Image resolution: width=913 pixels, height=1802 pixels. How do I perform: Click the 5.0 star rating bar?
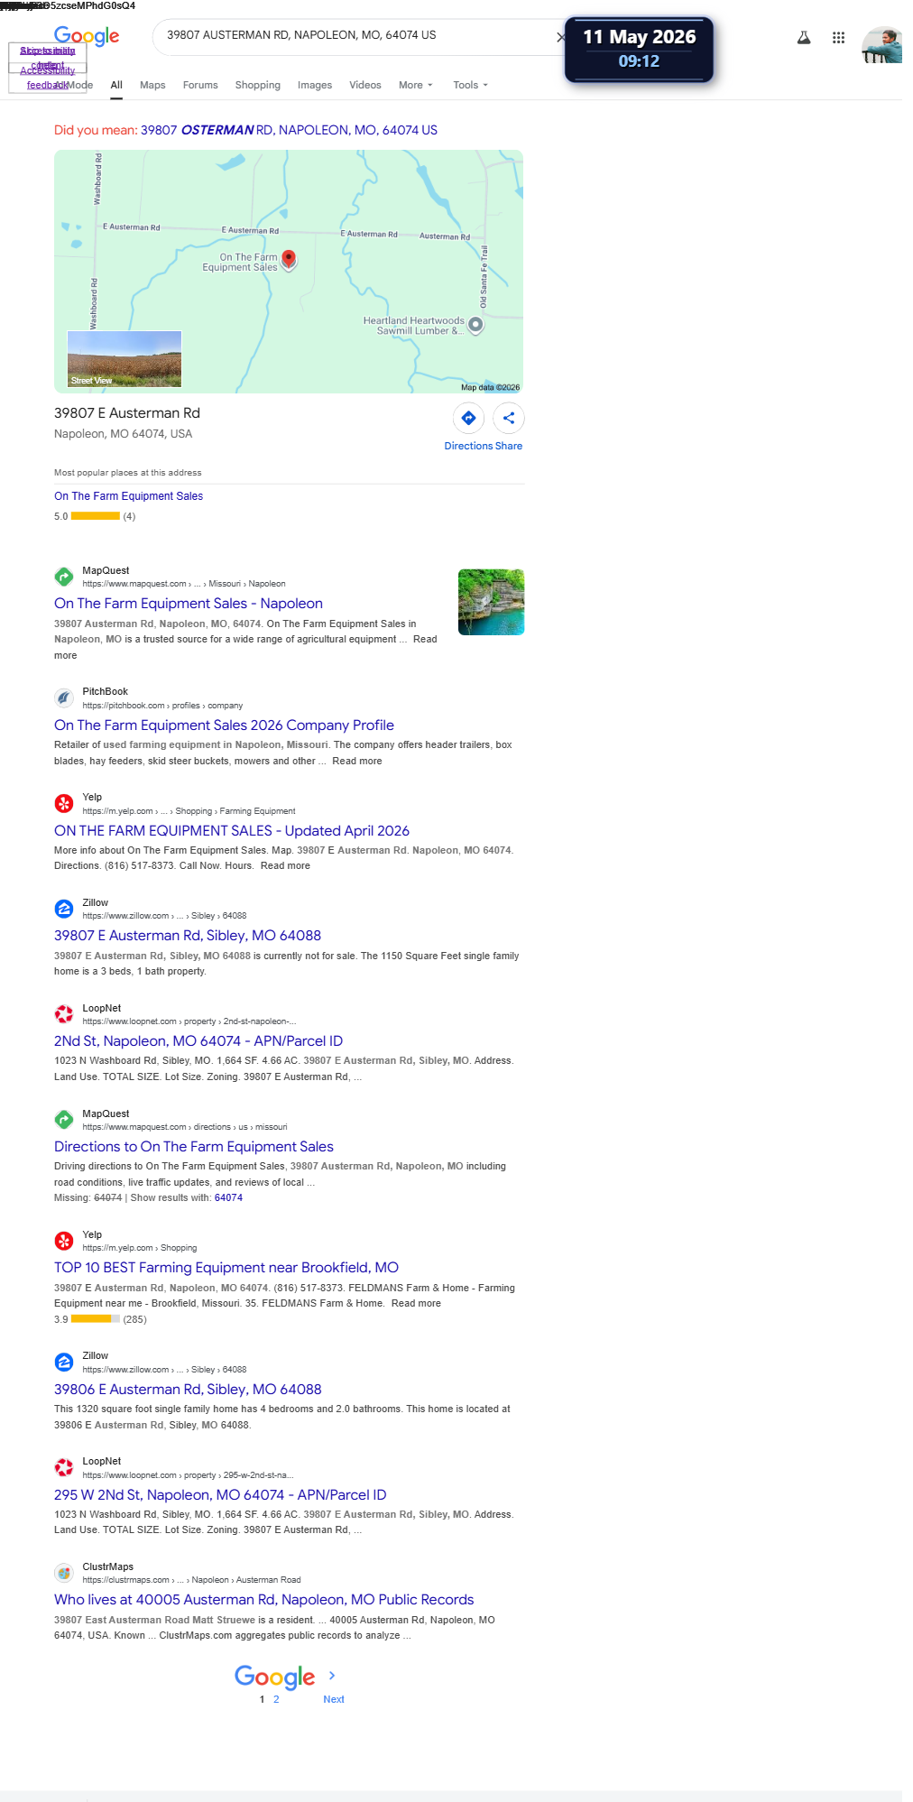point(96,516)
